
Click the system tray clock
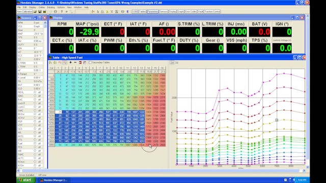[x=302, y=180]
